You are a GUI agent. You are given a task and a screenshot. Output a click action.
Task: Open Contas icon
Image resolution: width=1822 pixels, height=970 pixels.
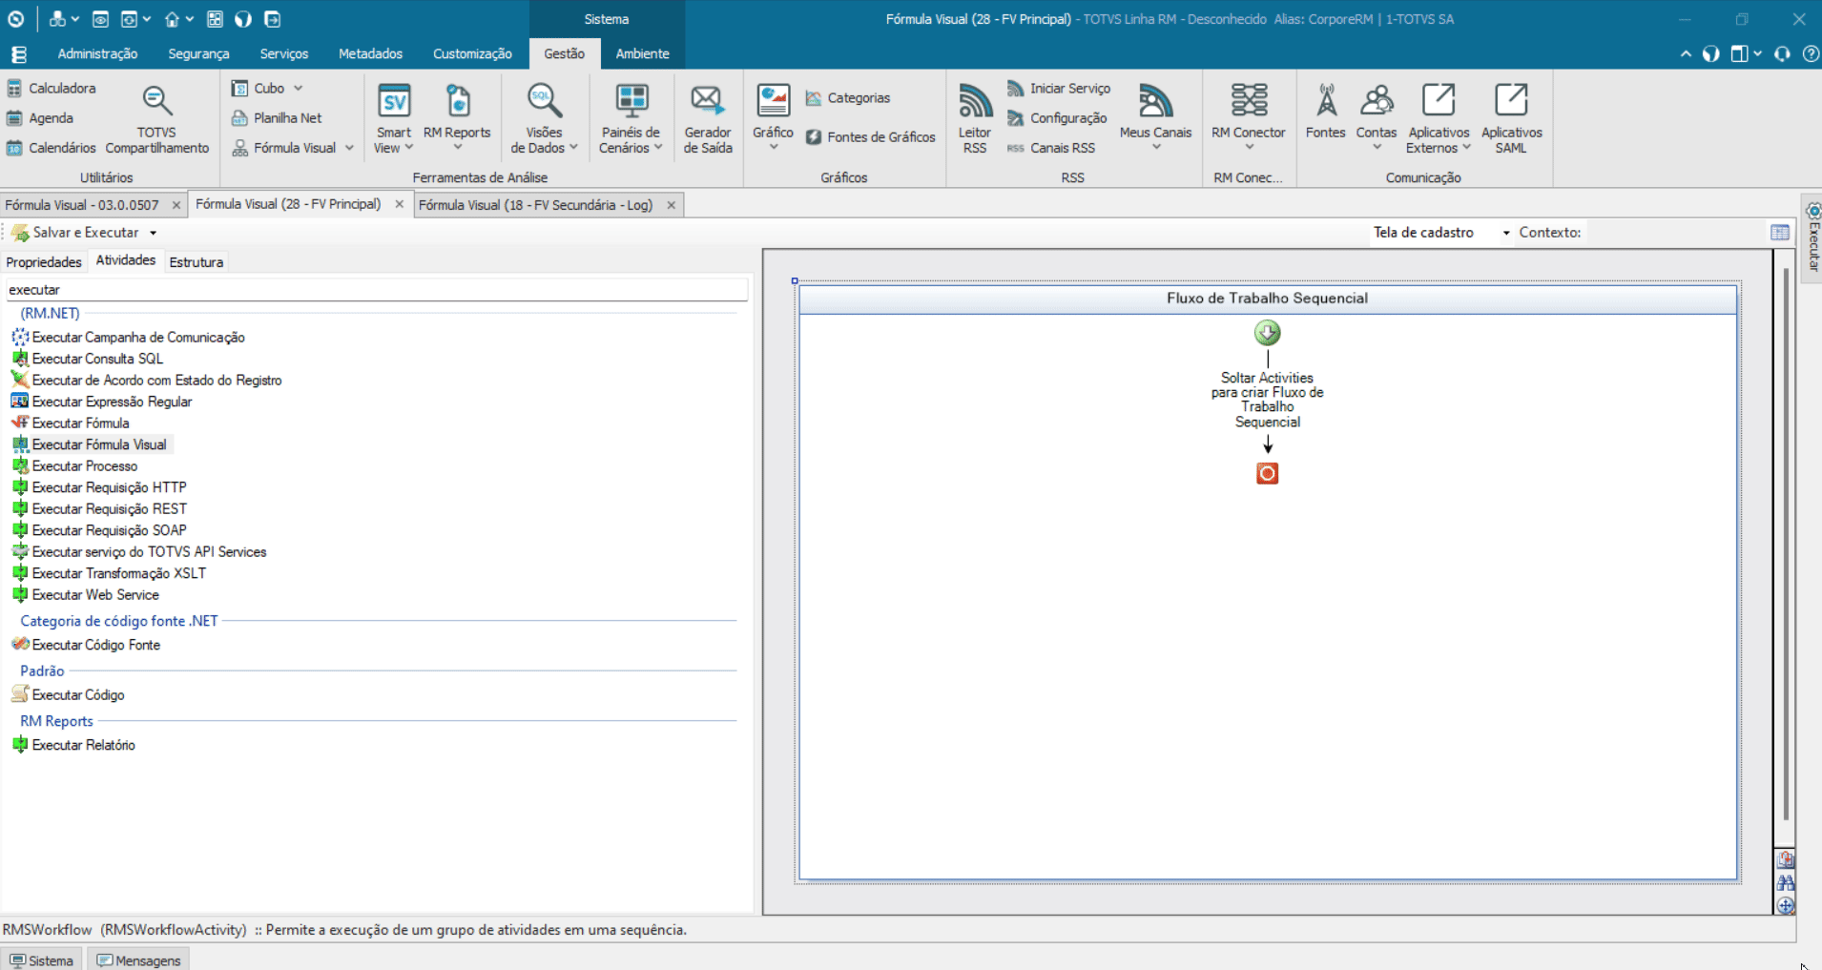[x=1377, y=119]
